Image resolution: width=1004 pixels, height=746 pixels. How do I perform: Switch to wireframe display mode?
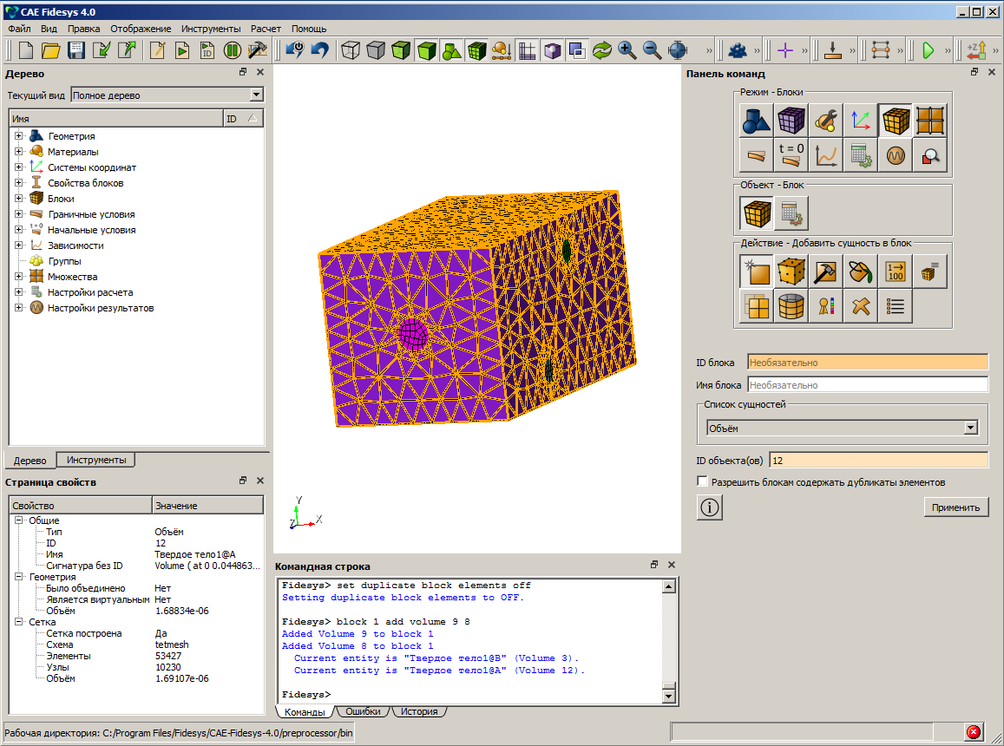coord(351,50)
